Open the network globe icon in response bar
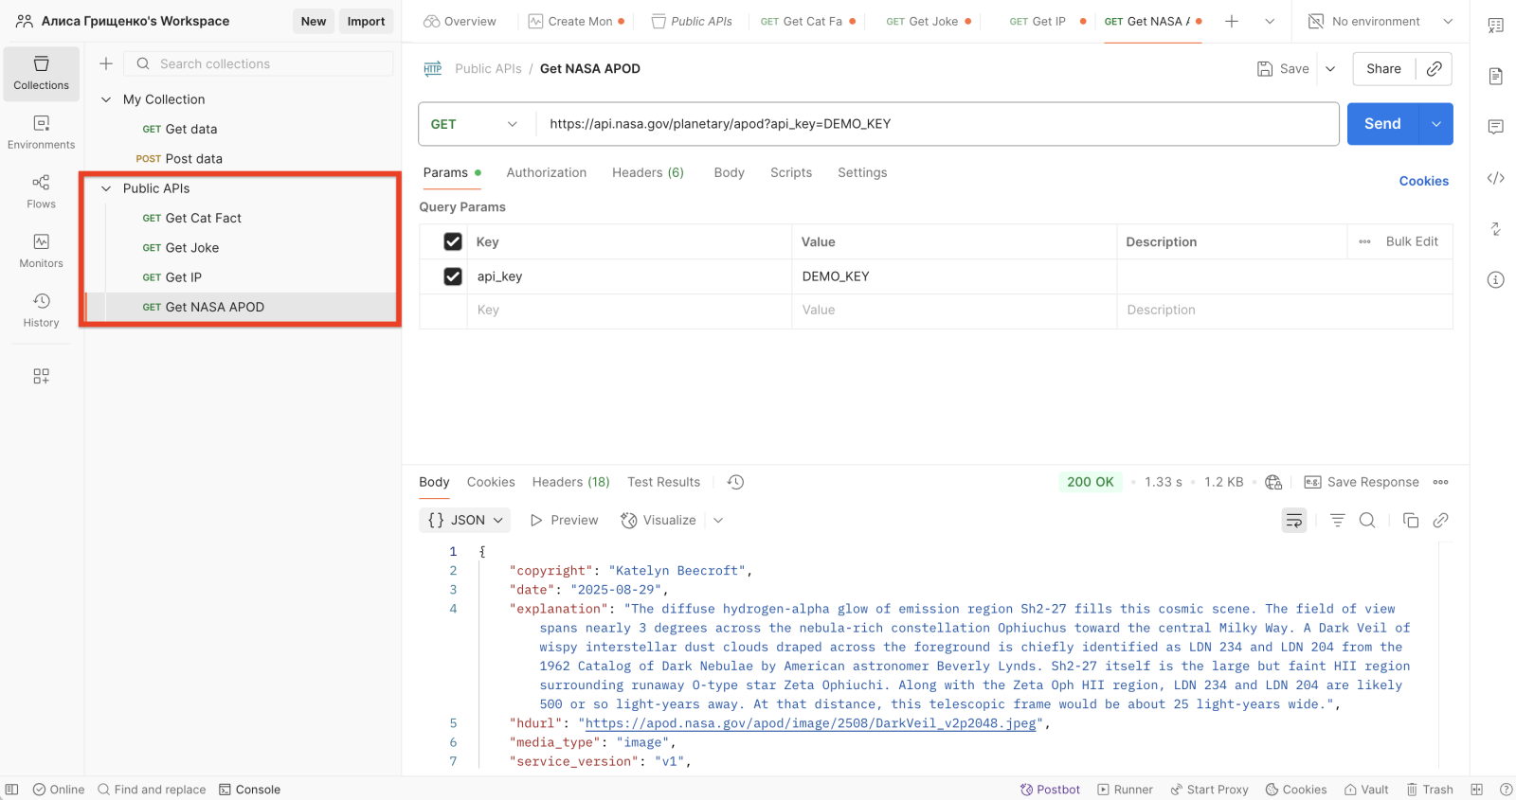The image size is (1516, 800). pos(1273,482)
